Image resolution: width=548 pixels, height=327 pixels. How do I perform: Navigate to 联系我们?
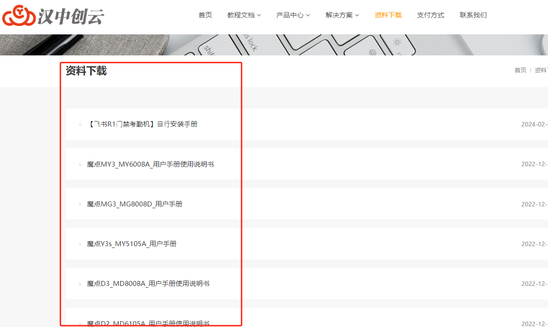click(x=473, y=15)
